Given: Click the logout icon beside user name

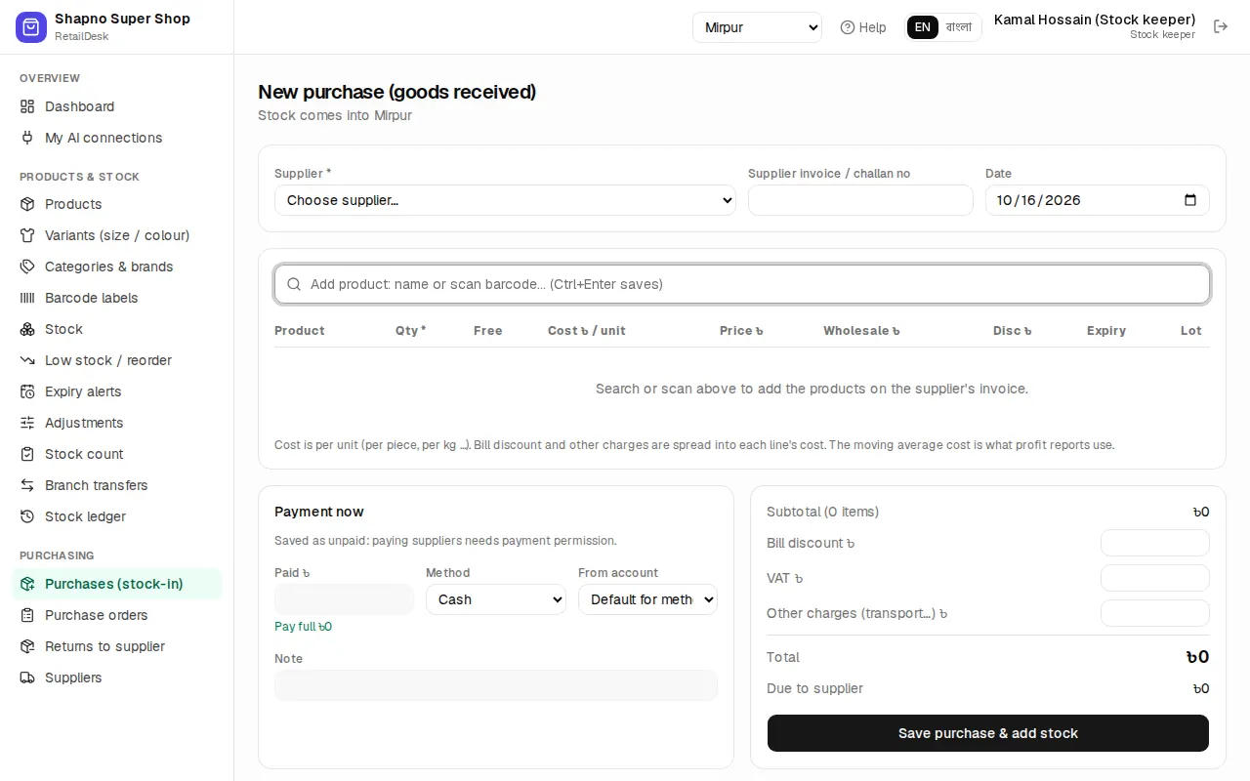Looking at the screenshot, I should coord(1221,26).
